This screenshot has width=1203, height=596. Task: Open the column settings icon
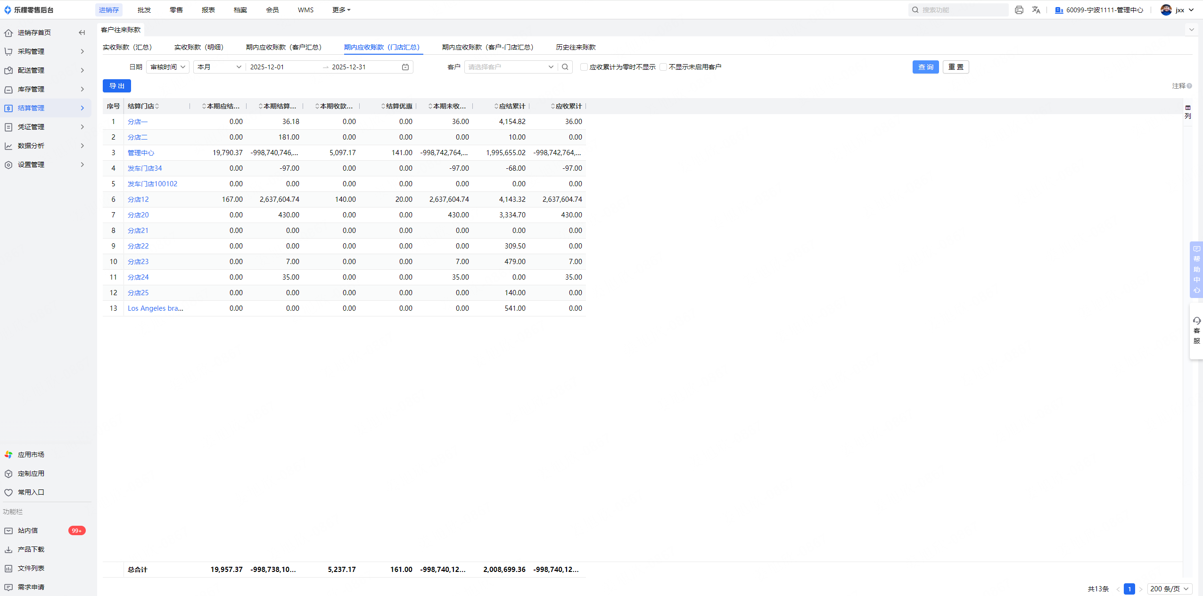coord(1187,112)
